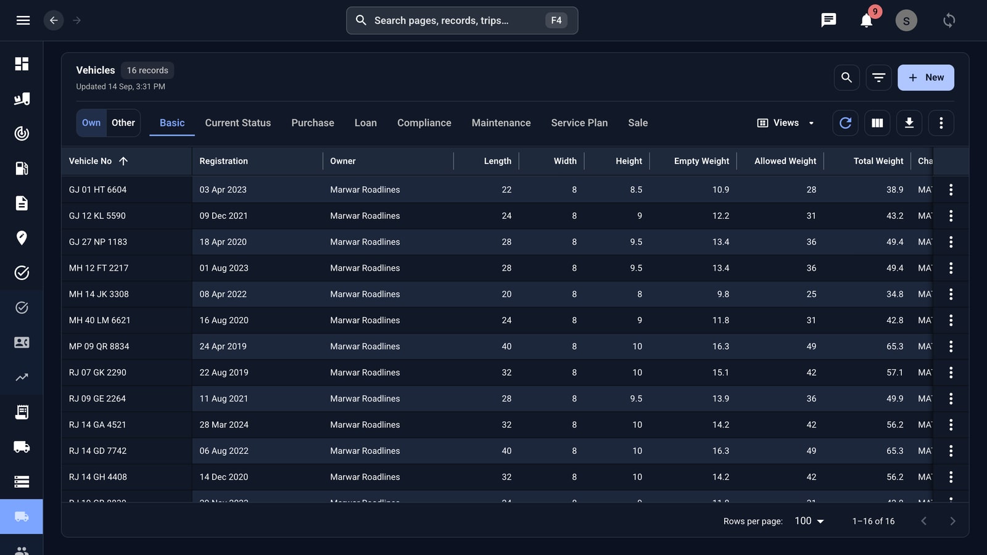Open the fuel pump icon in the sidebar

click(x=22, y=168)
